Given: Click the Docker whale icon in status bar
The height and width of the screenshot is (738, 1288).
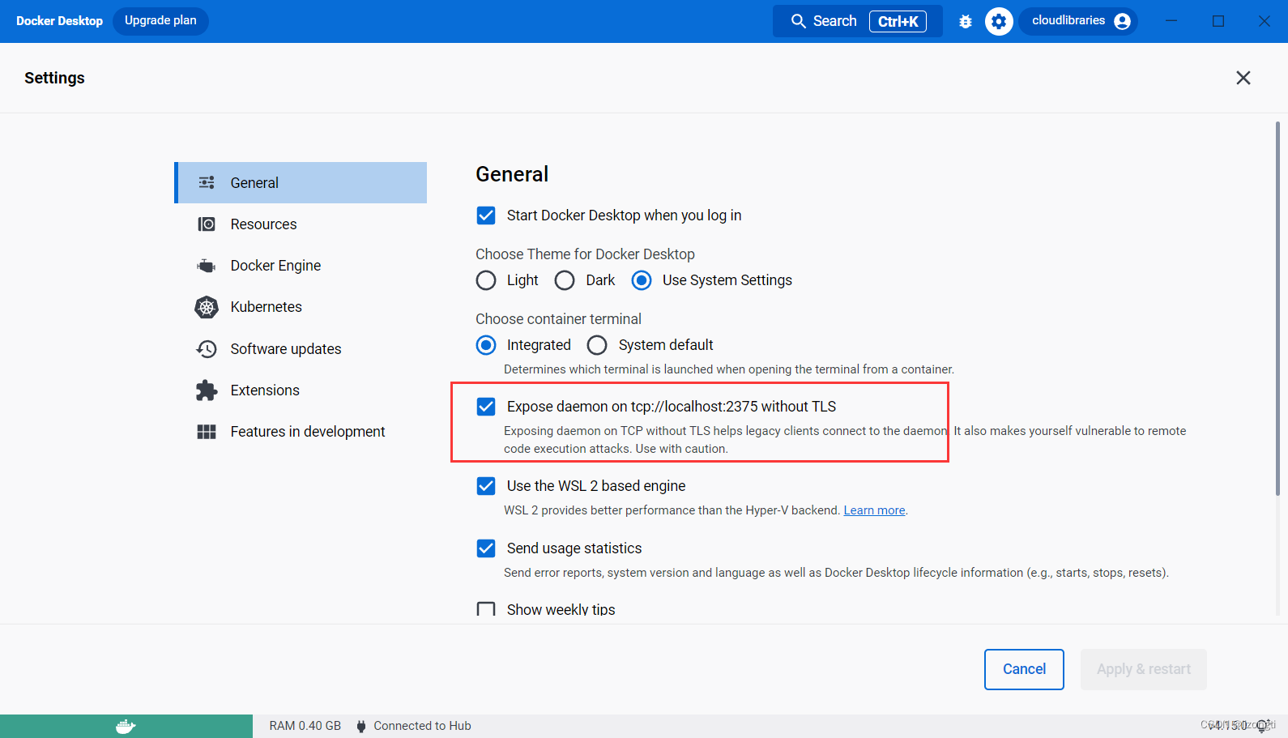Looking at the screenshot, I should pyautogui.click(x=126, y=726).
